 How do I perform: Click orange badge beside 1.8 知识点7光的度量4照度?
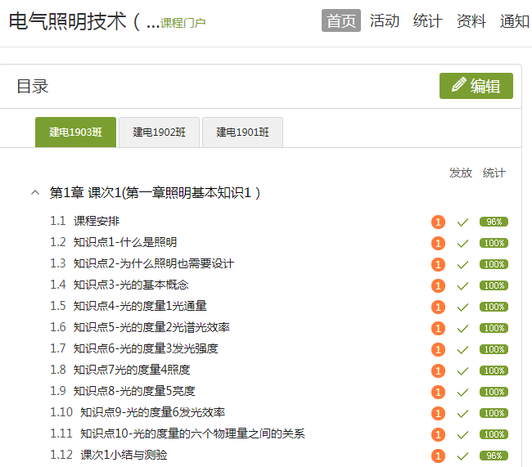point(438,370)
